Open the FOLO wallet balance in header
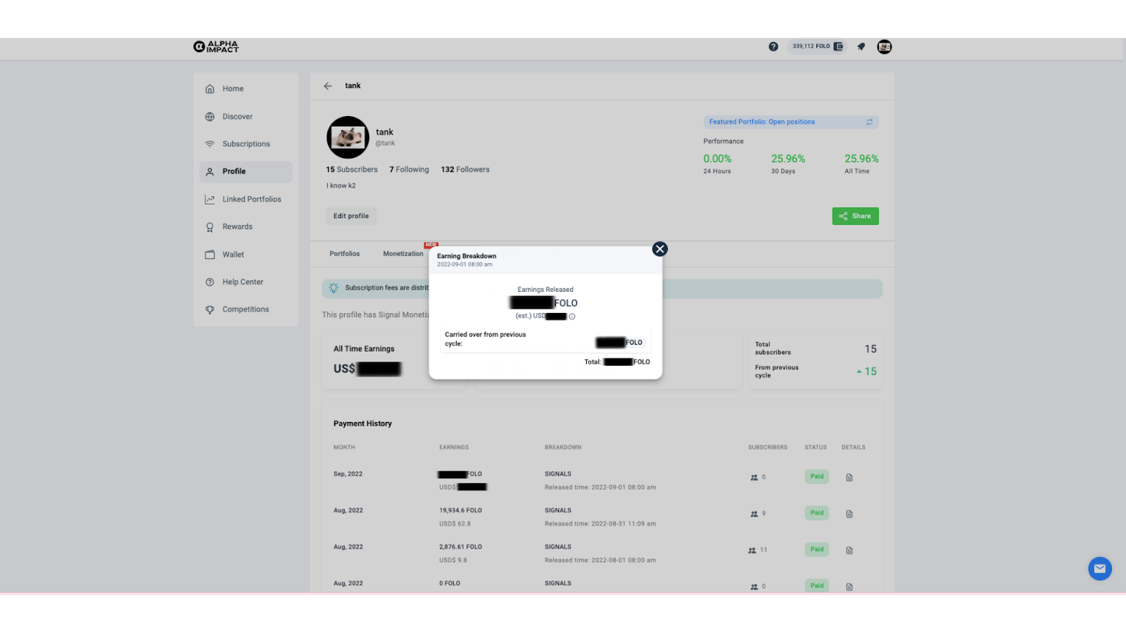Image resolution: width=1126 pixels, height=633 pixels. tap(818, 46)
